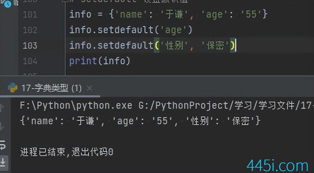Screen dimensions: 314x173
Task: Click the print(info) statement on line 104
Action: click(99, 61)
